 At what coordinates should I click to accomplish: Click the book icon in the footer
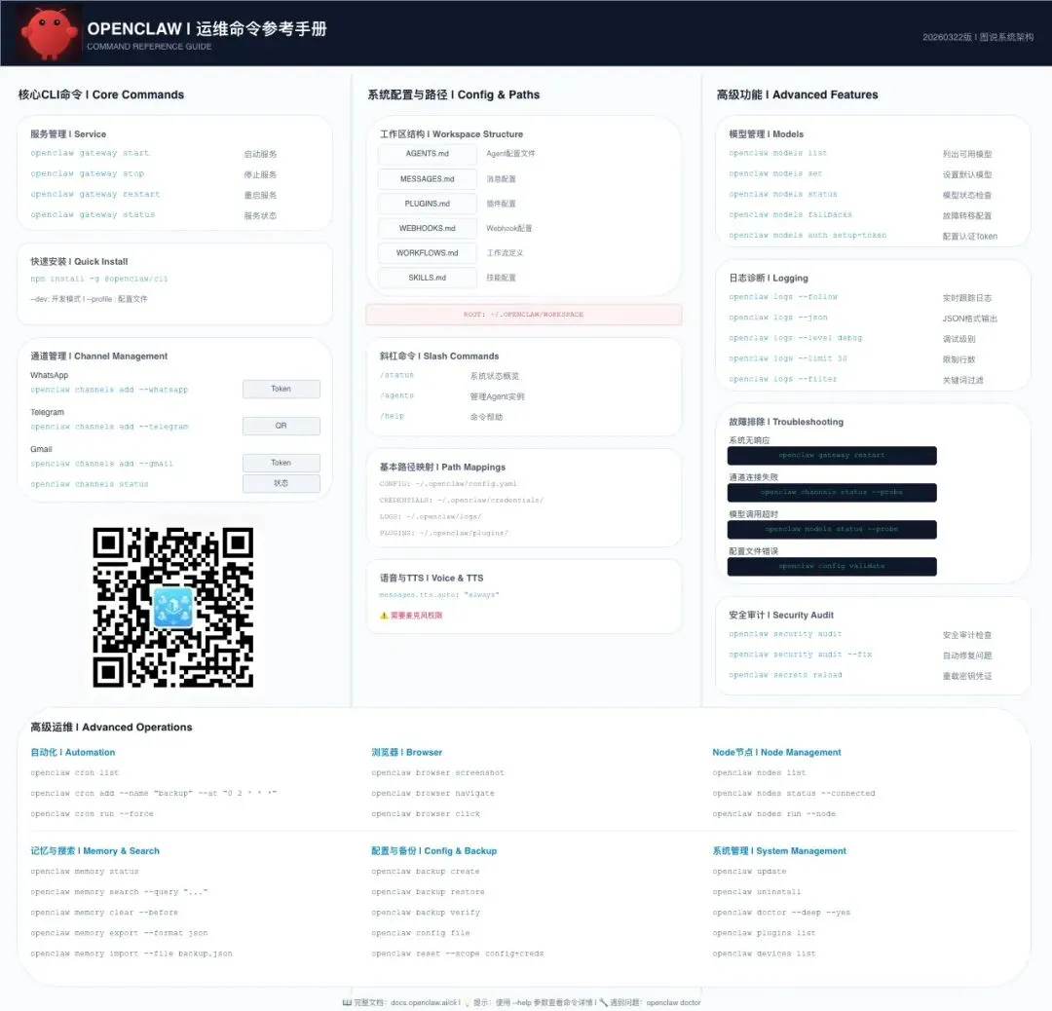click(347, 1002)
